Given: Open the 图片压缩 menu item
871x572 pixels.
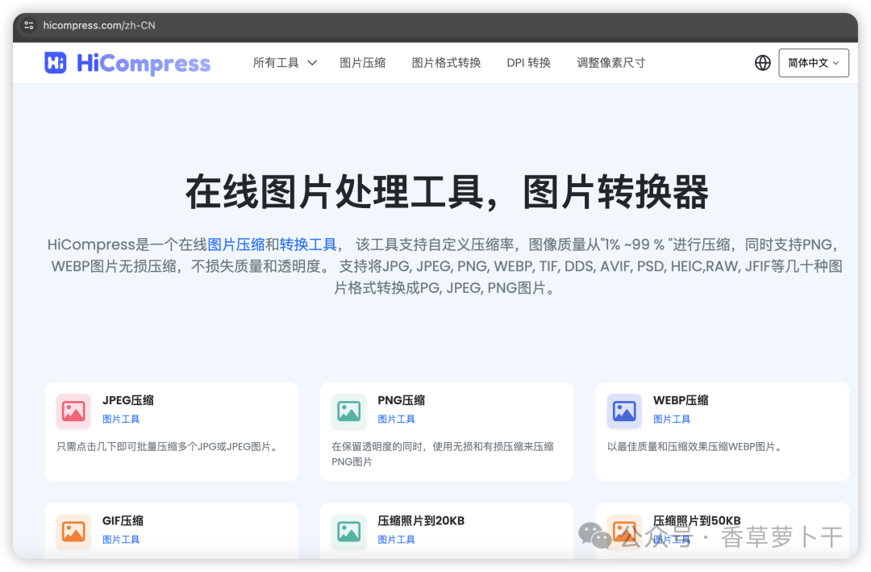Looking at the screenshot, I should [x=363, y=62].
